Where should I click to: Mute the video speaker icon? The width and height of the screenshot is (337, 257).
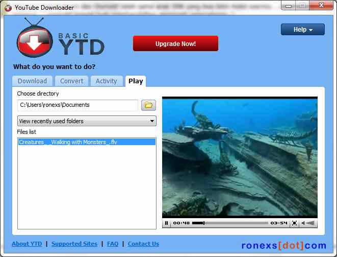pyautogui.click(x=303, y=223)
